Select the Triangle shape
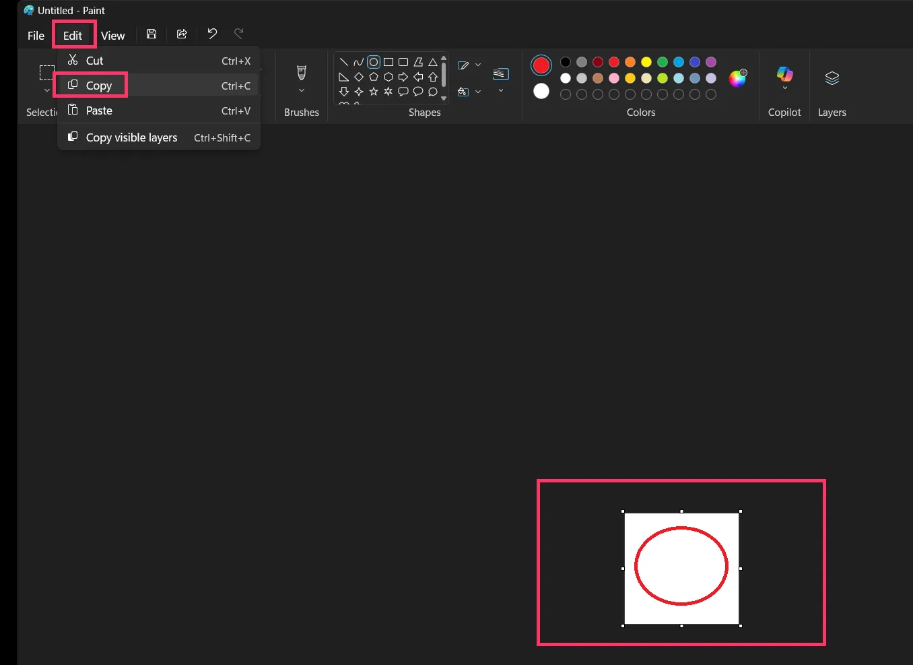Viewport: 913px width, 665px height. point(433,62)
